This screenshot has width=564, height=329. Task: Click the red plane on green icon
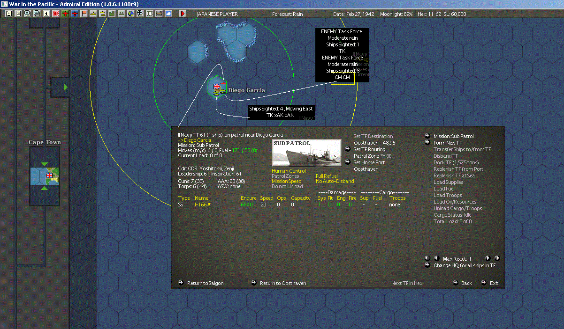[65, 14]
